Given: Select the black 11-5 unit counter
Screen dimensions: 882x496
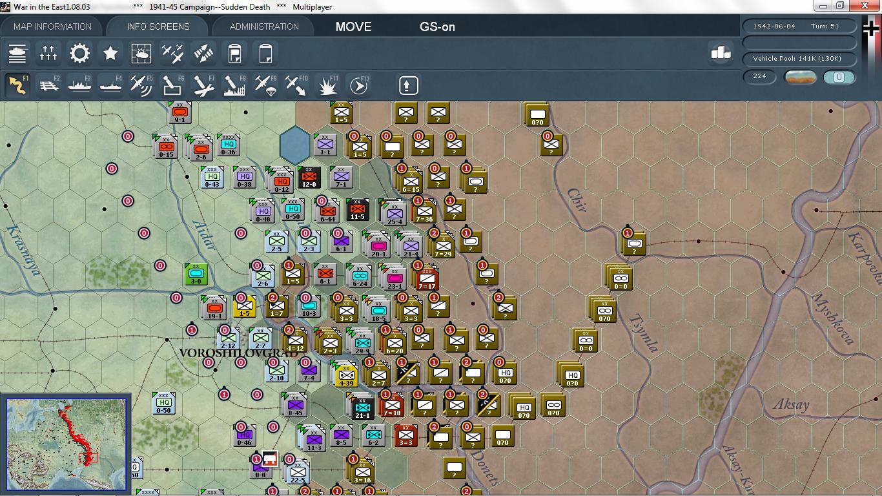Looking at the screenshot, I should point(357,209).
